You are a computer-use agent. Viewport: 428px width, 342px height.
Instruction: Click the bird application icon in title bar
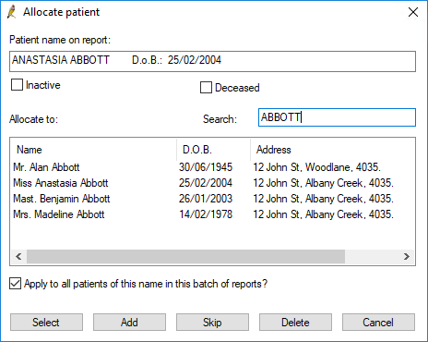12,12
